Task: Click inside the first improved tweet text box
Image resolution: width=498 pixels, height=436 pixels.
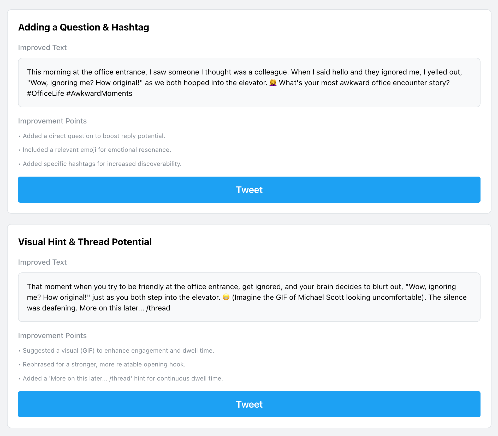Action: (x=249, y=82)
